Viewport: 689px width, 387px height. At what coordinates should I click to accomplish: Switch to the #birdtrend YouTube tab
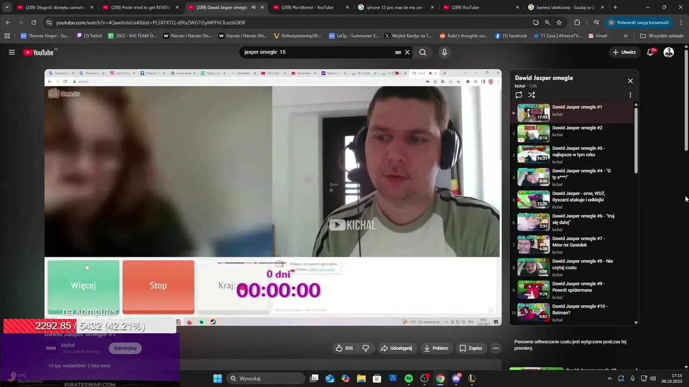[311, 8]
